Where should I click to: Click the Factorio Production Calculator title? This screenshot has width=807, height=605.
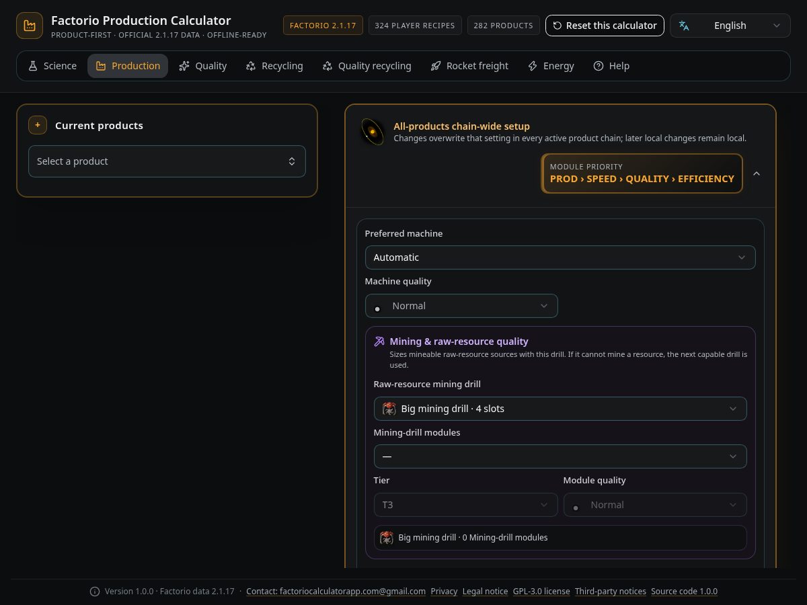[x=141, y=20]
